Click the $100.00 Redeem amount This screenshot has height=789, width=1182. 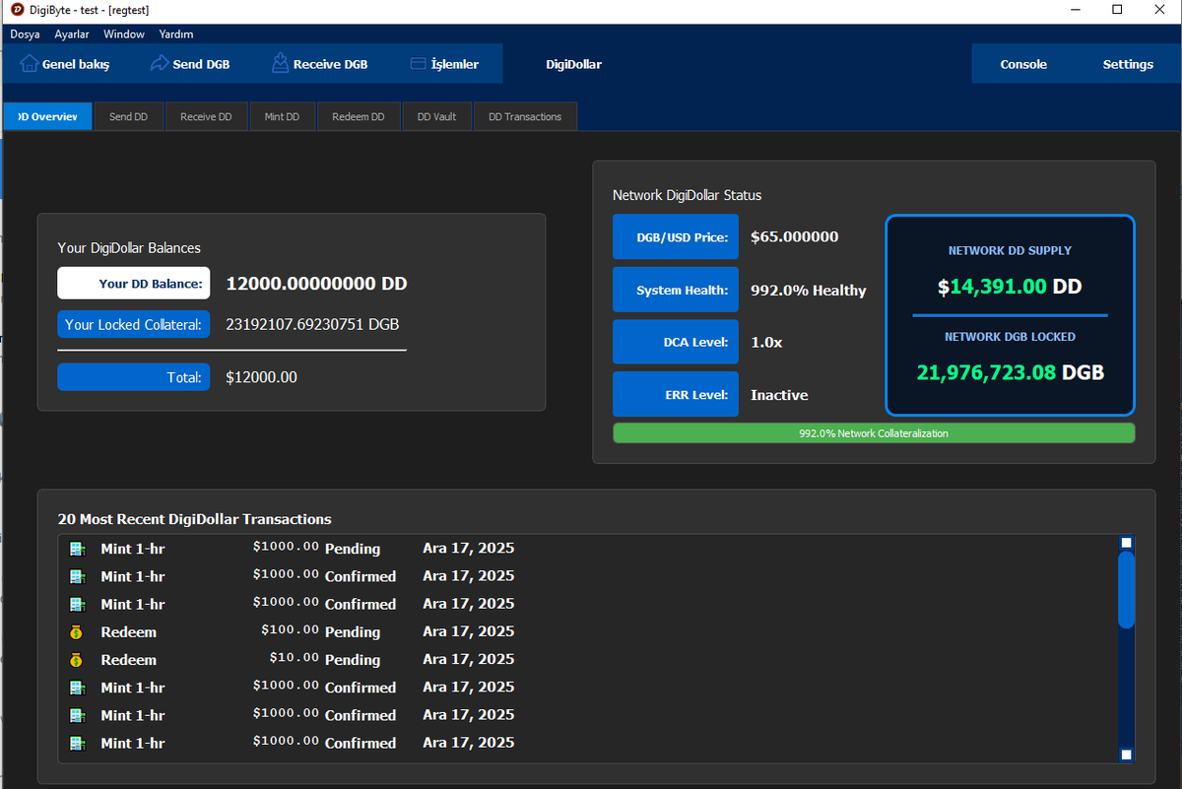tap(290, 629)
